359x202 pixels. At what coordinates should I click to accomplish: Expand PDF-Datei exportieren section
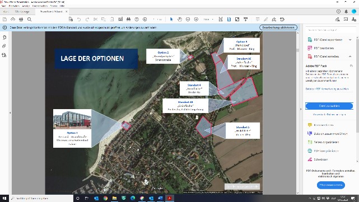(350, 40)
